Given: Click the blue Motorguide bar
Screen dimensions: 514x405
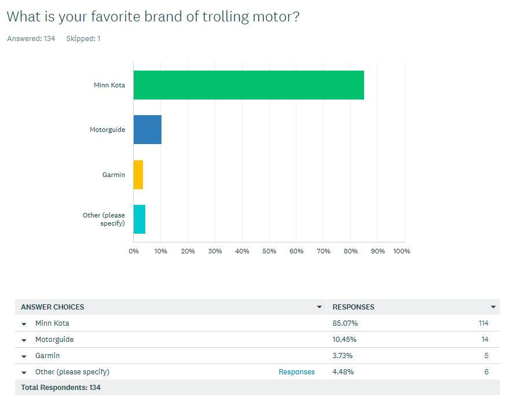Looking at the screenshot, I should 148,130.
